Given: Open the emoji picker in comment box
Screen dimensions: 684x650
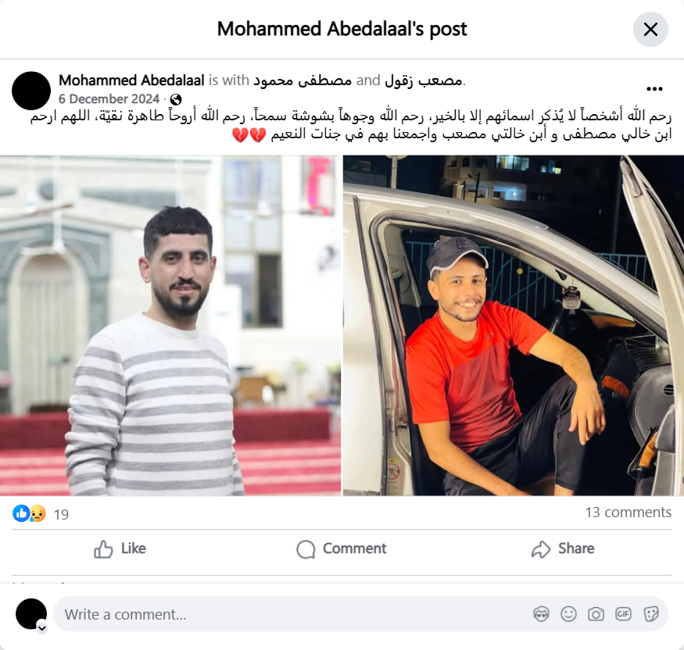Looking at the screenshot, I should [568, 614].
